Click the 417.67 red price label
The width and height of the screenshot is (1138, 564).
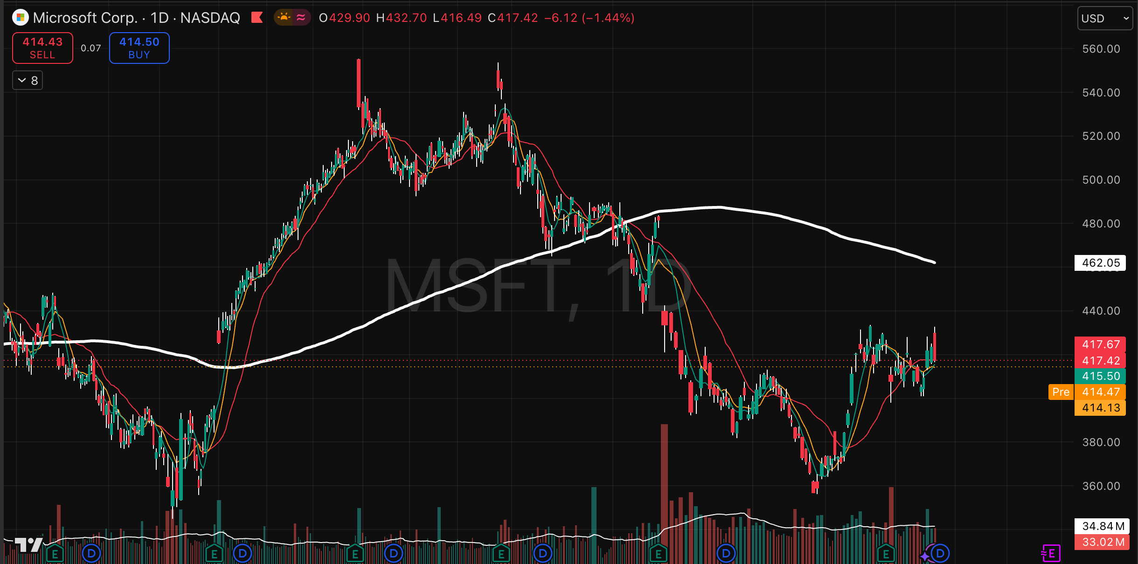click(x=1100, y=344)
